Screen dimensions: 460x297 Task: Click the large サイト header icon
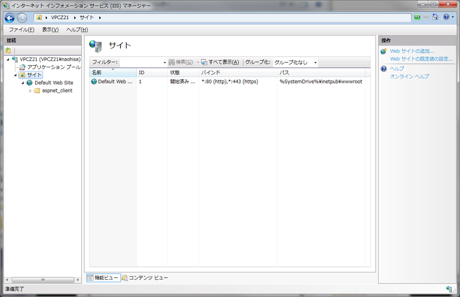(96, 46)
